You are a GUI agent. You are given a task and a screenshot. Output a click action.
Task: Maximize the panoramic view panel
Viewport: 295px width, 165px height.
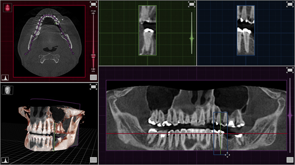290,70
